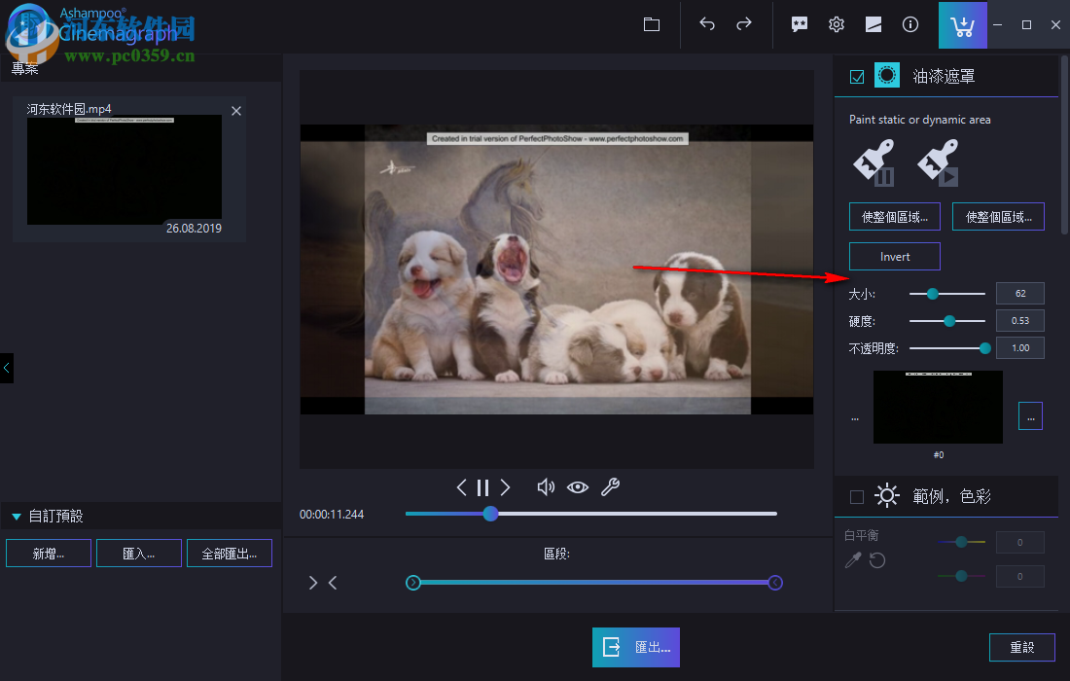Click the redo arrow
Image resolution: width=1070 pixels, height=681 pixels.
[x=744, y=25]
